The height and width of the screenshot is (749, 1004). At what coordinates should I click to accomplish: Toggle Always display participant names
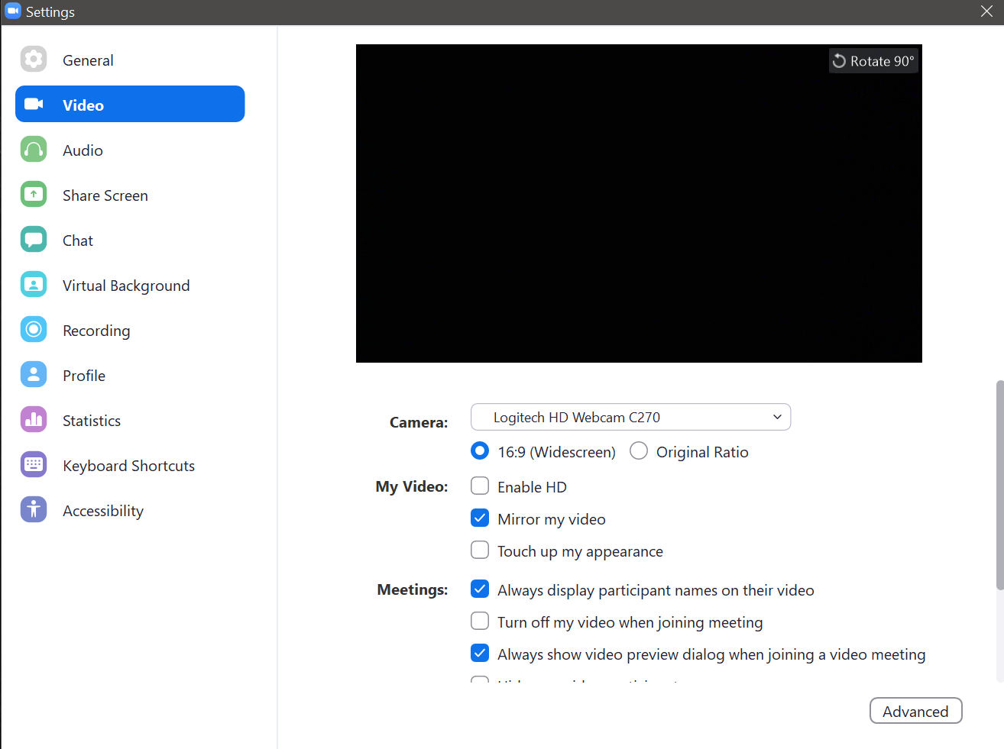point(480,589)
